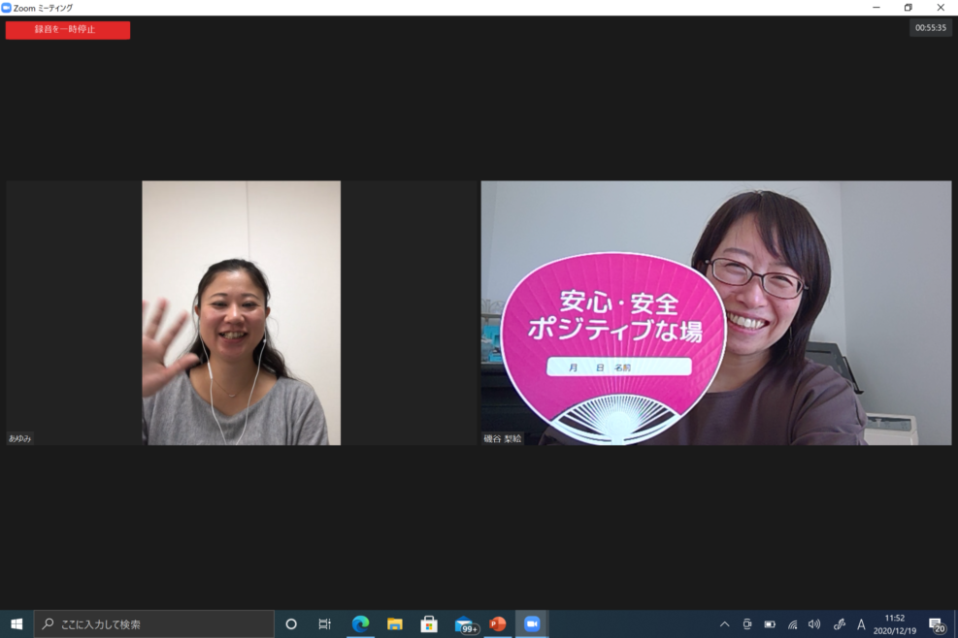Click the taskbar clock and date

point(894,623)
